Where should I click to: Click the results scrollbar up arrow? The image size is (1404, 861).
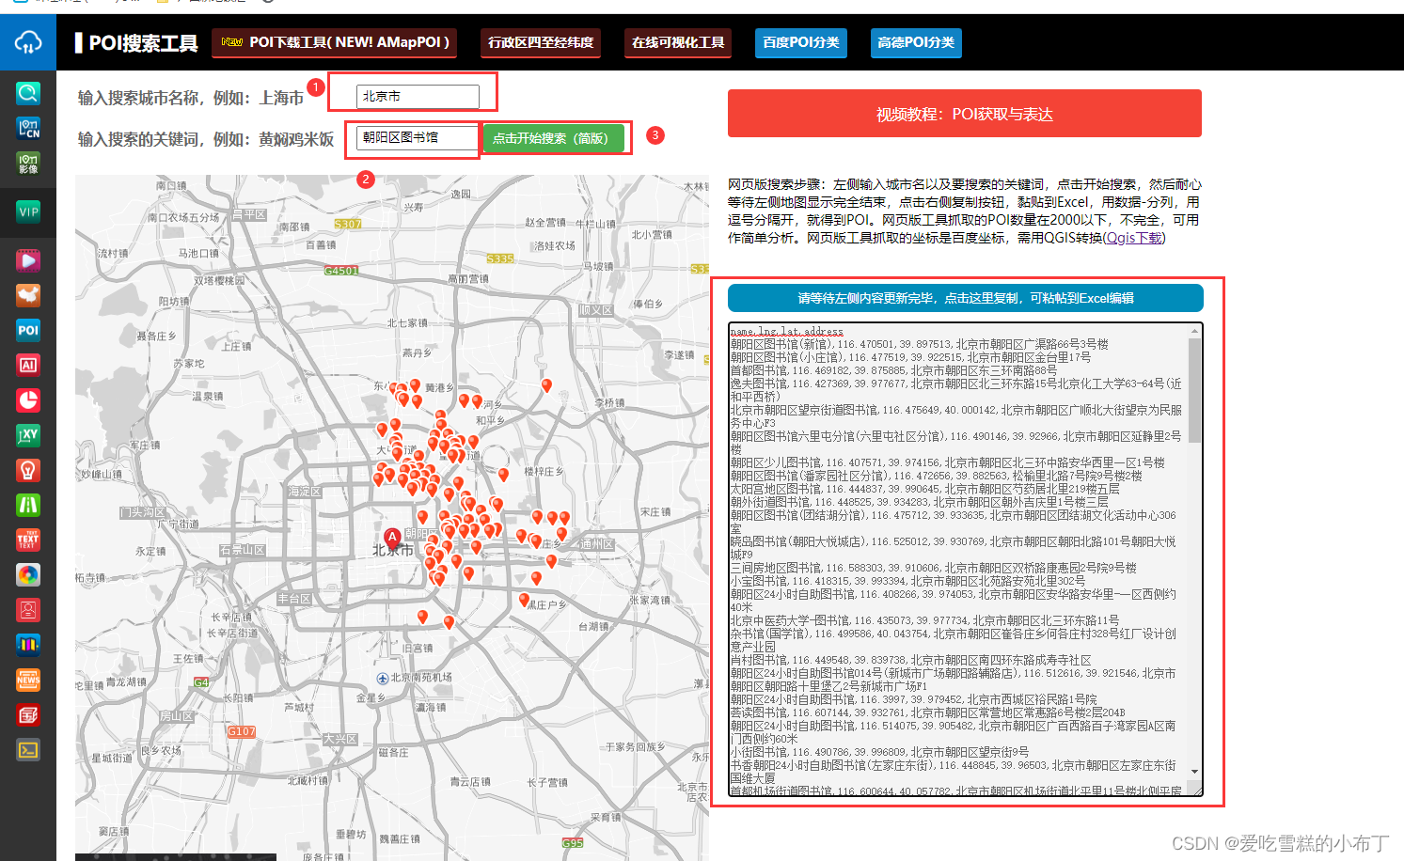(x=1195, y=331)
